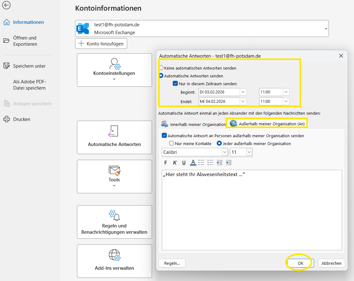Open the Beginnt date dropdown
The height and width of the screenshot is (281, 354).
click(243, 92)
